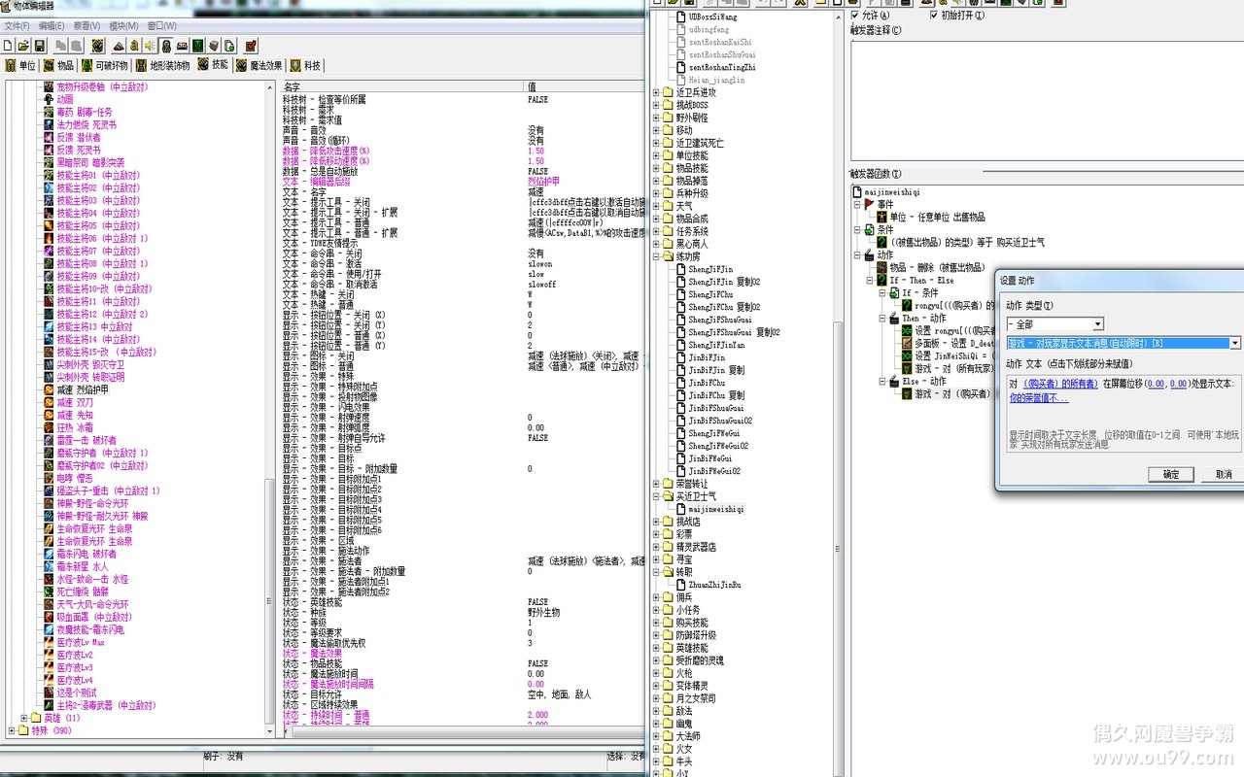1244x777 pixels.
Task: Click the ability icon beside 医疗波Lv Max
Action: tap(49, 642)
